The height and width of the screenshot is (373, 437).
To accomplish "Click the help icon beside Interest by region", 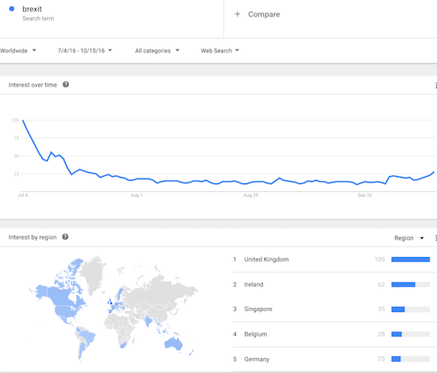I will tap(65, 236).
